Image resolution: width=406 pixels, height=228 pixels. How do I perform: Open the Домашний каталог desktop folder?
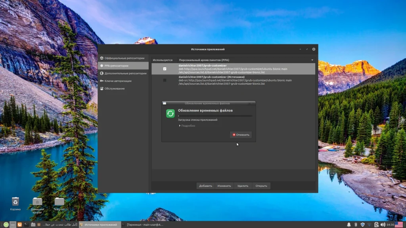(x=37, y=205)
